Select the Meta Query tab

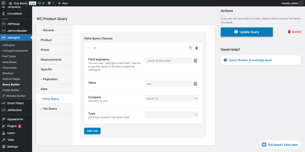[x=54, y=99]
